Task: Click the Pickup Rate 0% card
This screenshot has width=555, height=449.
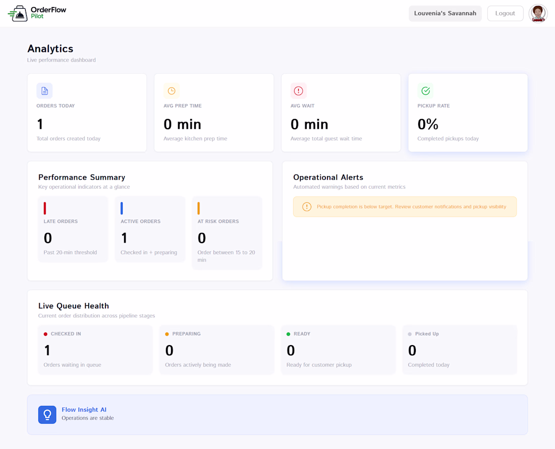Action: [x=468, y=113]
